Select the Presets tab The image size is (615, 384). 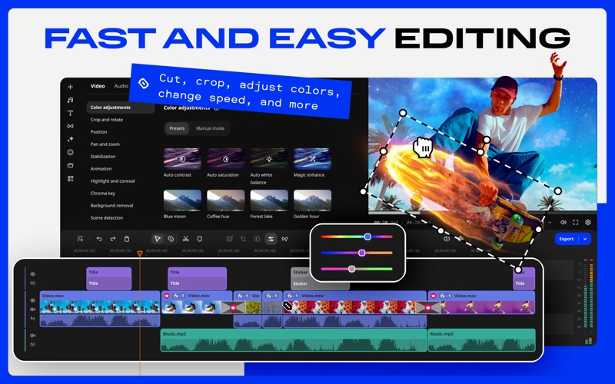click(x=177, y=128)
